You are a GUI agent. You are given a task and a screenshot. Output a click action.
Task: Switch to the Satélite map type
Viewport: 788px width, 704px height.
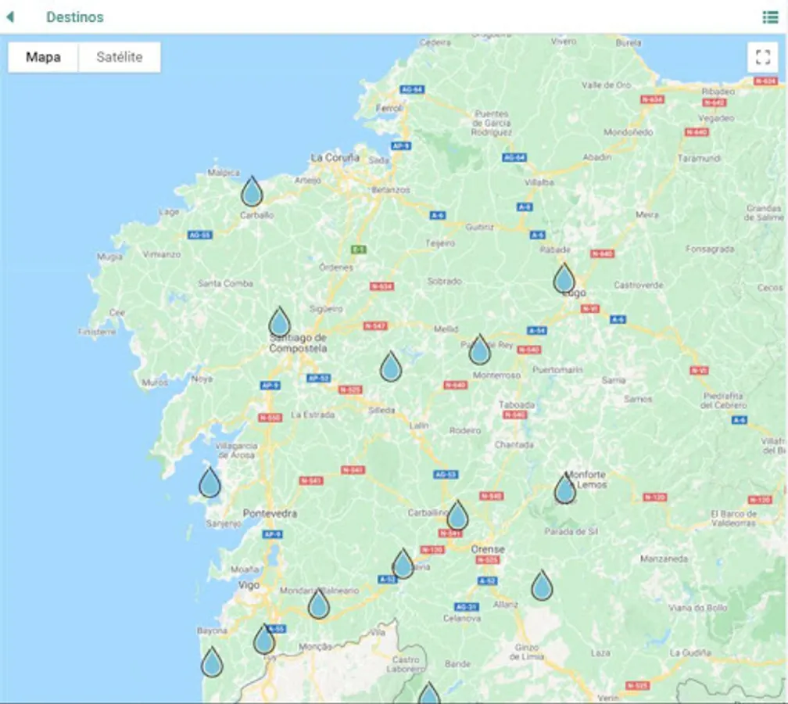coord(120,57)
